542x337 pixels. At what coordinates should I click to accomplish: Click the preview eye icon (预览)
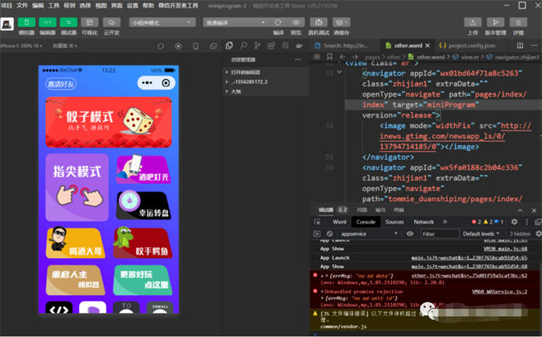tap(296, 22)
